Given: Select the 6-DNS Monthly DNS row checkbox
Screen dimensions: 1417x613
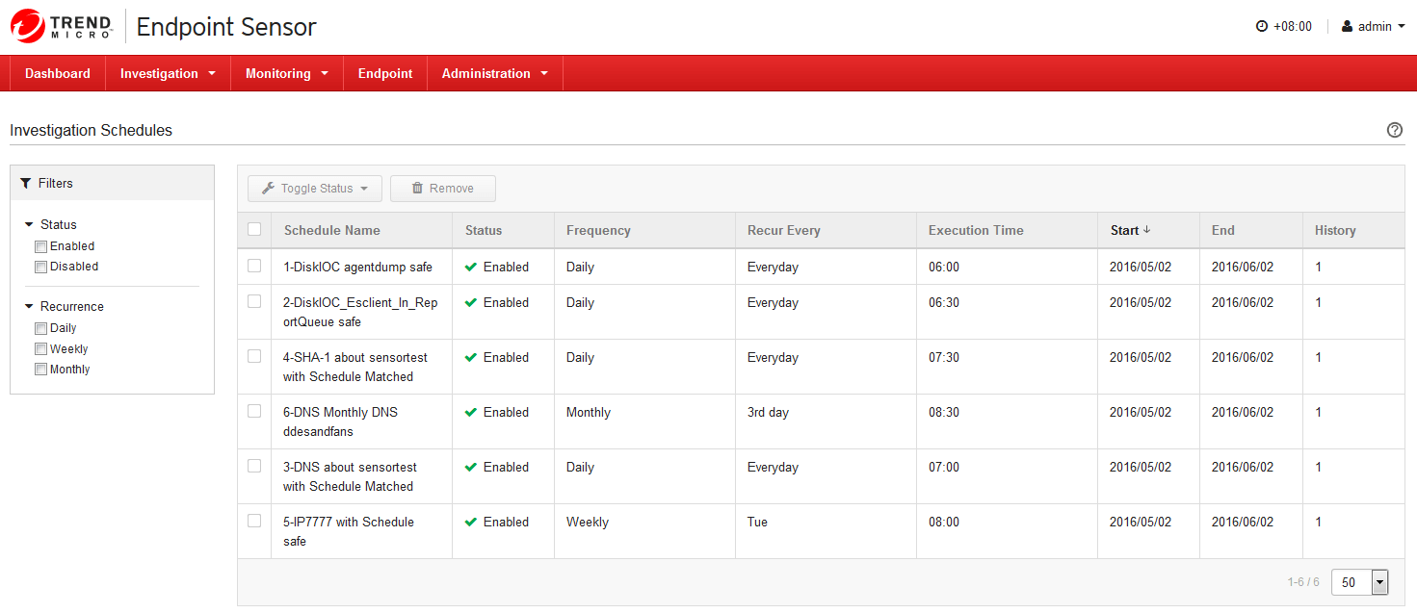Looking at the screenshot, I should pyautogui.click(x=254, y=411).
